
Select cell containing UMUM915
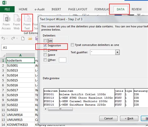click(x=20, y=120)
